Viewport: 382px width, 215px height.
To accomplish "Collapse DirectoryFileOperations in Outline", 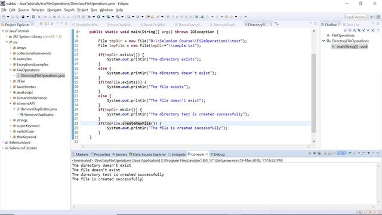I will (324, 41).
